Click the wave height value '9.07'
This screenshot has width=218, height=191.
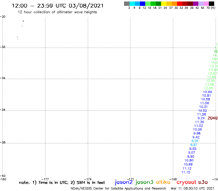click(x=192, y=153)
